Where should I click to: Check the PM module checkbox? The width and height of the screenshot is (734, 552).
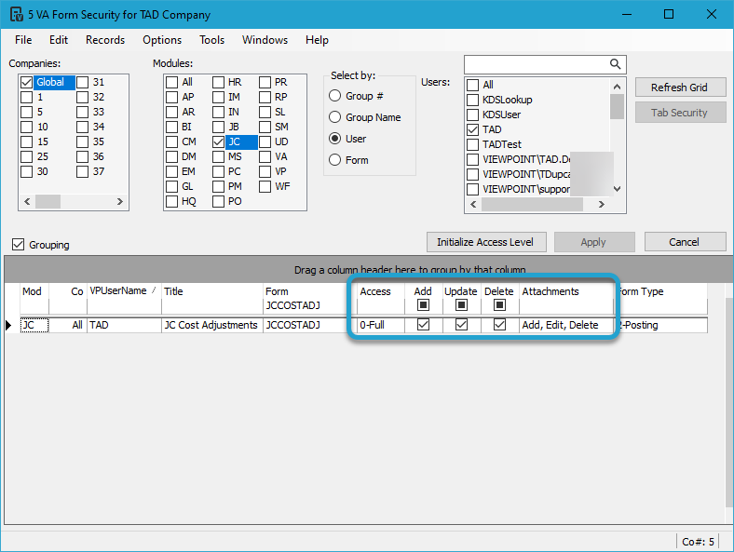[218, 186]
